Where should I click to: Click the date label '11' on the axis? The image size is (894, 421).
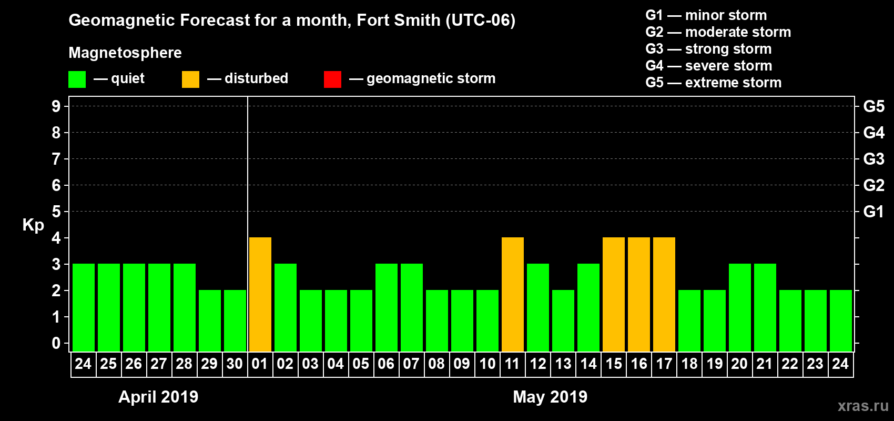512,364
